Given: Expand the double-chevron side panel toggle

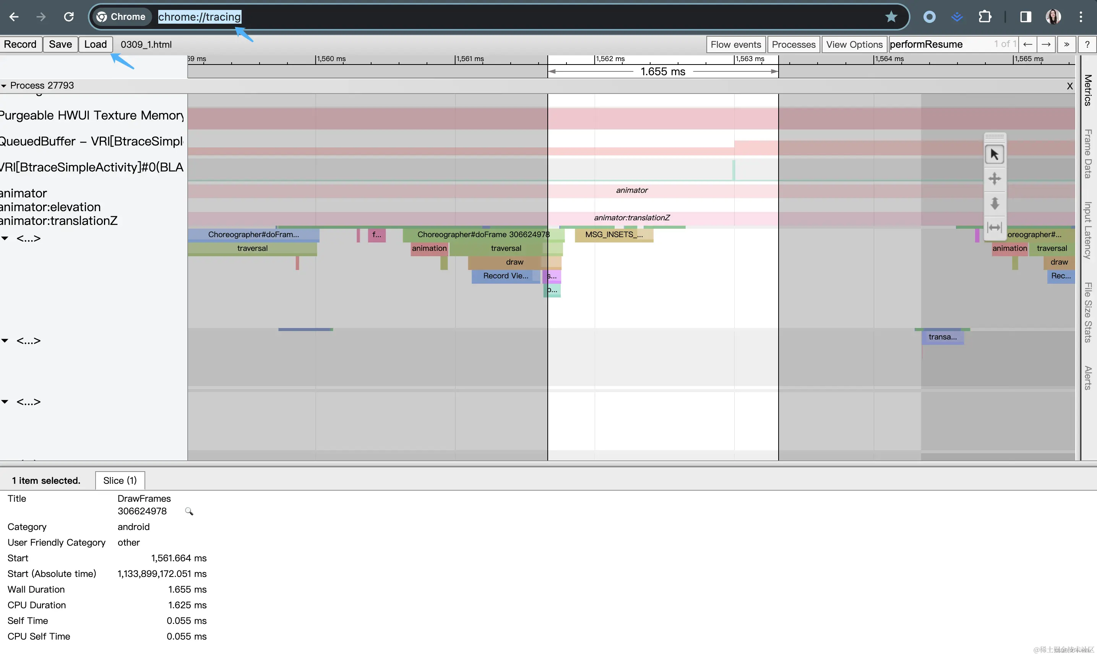Looking at the screenshot, I should (x=1066, y=44).
